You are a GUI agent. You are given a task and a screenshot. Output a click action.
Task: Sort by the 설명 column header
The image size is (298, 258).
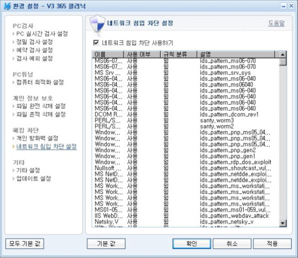236,54
